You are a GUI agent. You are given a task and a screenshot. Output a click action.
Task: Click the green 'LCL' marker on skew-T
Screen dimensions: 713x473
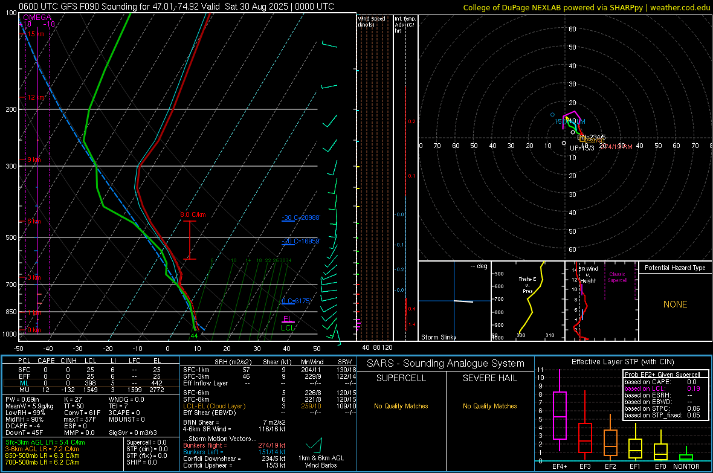[288, 328]
